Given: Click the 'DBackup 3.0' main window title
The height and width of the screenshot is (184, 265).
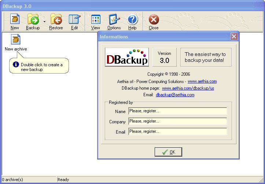Looking at the screenshot, I should (17, 6).
